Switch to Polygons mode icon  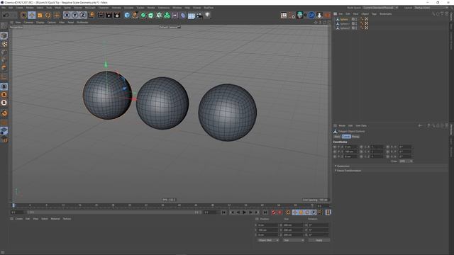tap(4, 68)
